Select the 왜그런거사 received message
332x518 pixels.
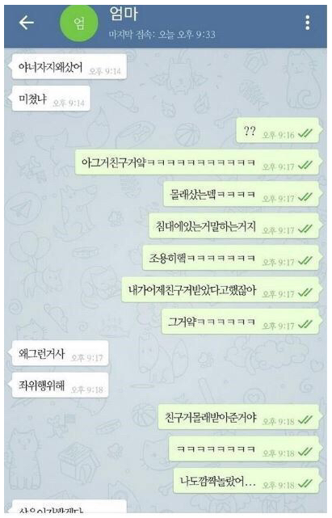pos(60,353)
